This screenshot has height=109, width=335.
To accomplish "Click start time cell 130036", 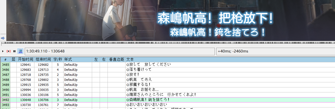I will [26, 95].
